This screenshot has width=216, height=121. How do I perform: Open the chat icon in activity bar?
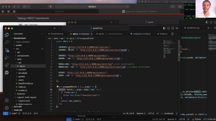pos(7,73)
